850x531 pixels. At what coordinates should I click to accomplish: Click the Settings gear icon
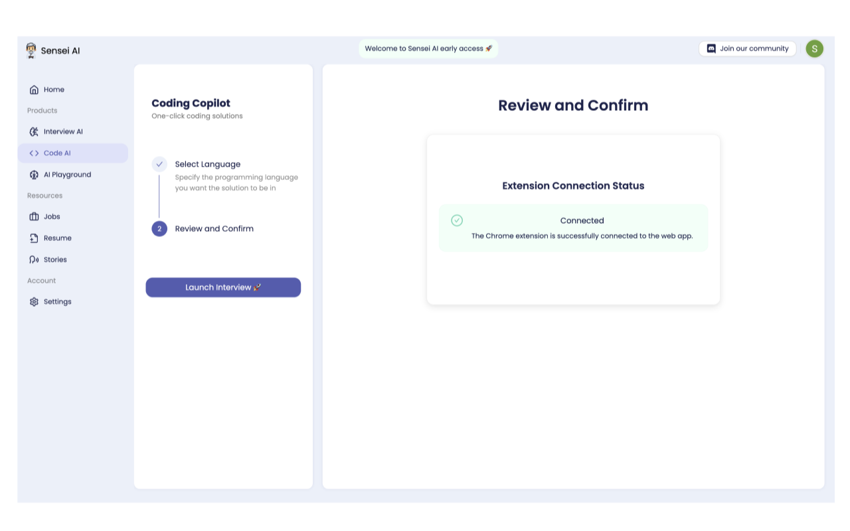coord(34,302)
